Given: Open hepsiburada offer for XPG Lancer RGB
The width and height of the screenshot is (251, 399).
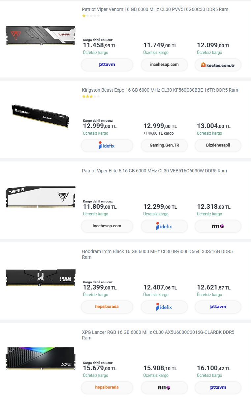Looking at the screenshot, I should pos(107,387).
